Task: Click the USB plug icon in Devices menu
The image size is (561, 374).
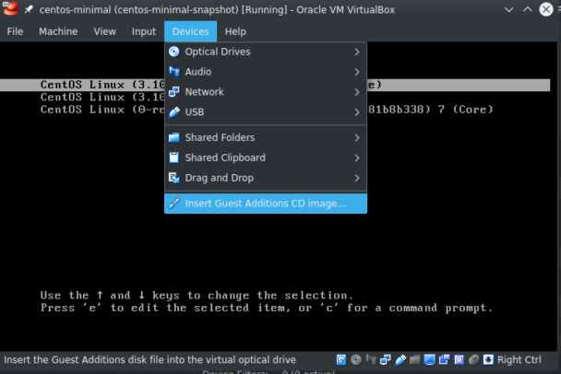Action: tap(173, 112)
